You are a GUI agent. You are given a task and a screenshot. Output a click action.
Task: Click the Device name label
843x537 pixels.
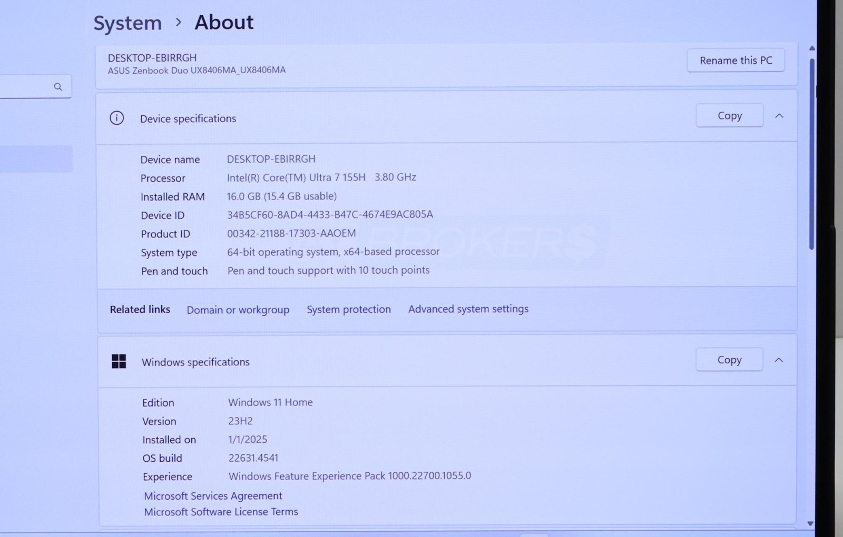[x=170, y=160]
